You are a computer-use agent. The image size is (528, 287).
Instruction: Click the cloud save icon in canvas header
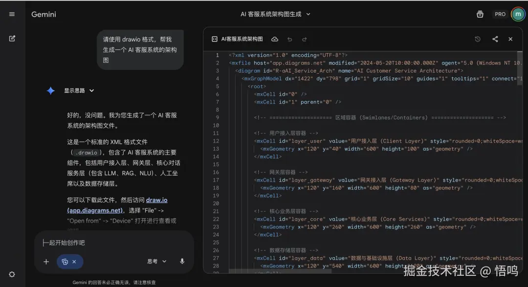pyautogui.click(x=275, y=39)
